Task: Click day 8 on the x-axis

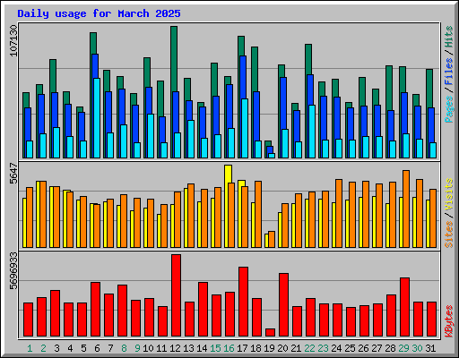Action: point(124,348)
